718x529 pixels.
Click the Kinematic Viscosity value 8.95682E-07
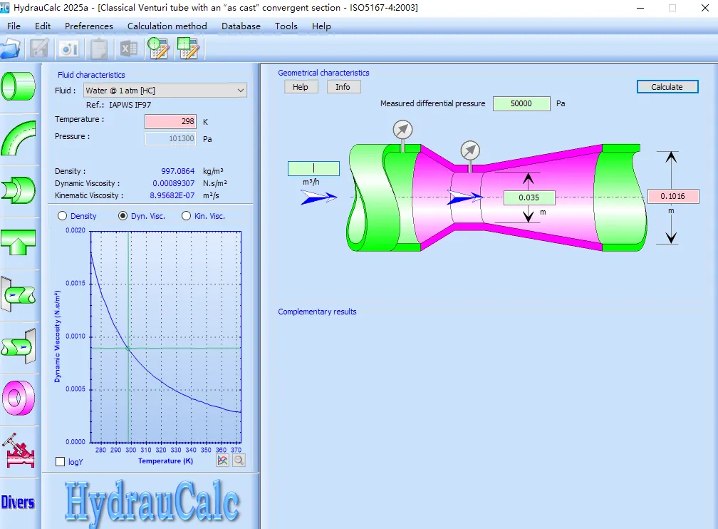[172, 195]
